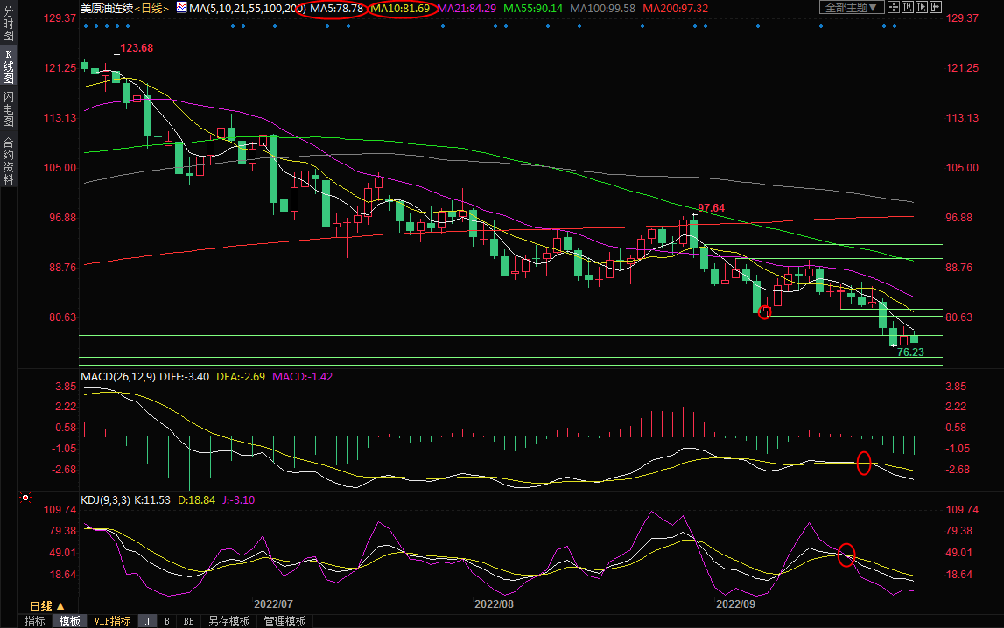This screenshot has height=628, width=1004.
Task: Click the MA indicator chart icon
Action: (x=181, y=7)
